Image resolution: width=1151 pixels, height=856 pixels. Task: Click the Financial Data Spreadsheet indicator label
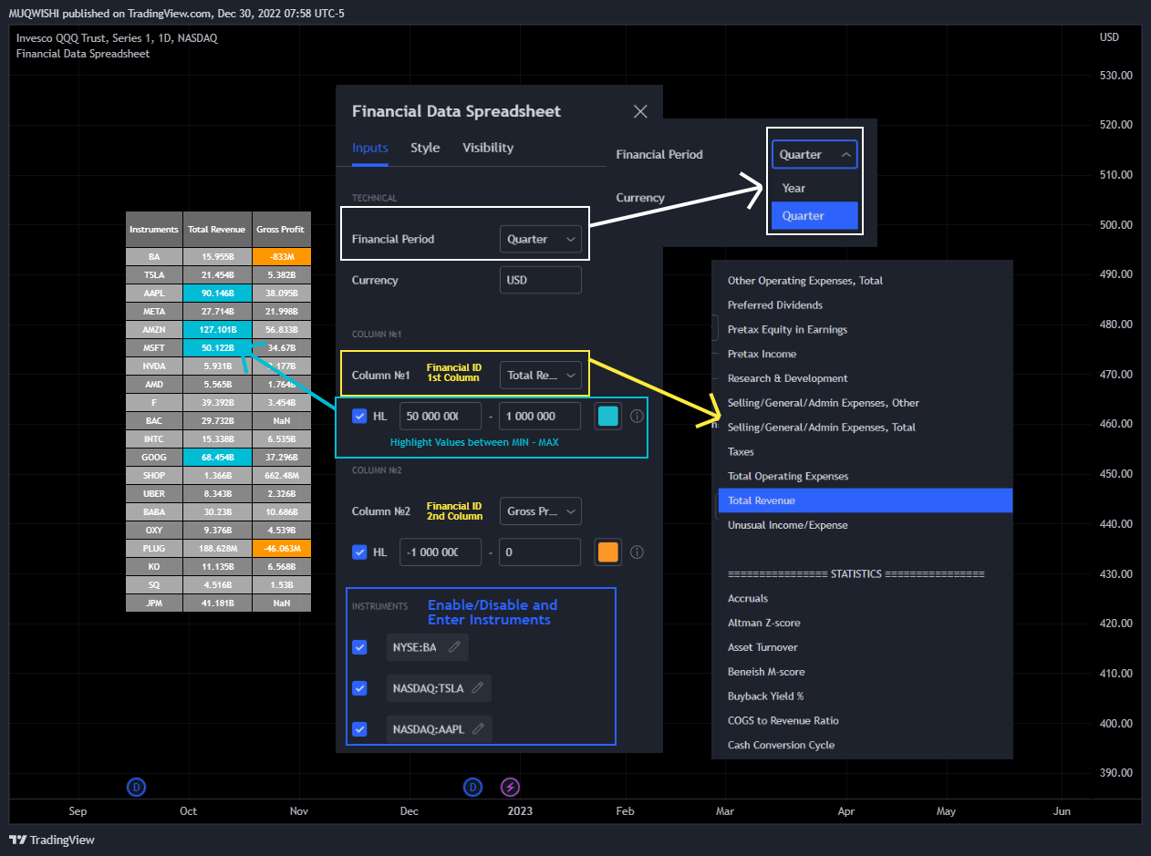pos(83,54)
